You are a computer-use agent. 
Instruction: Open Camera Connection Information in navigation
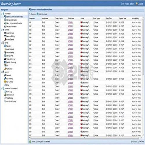[x=15, y=17]
